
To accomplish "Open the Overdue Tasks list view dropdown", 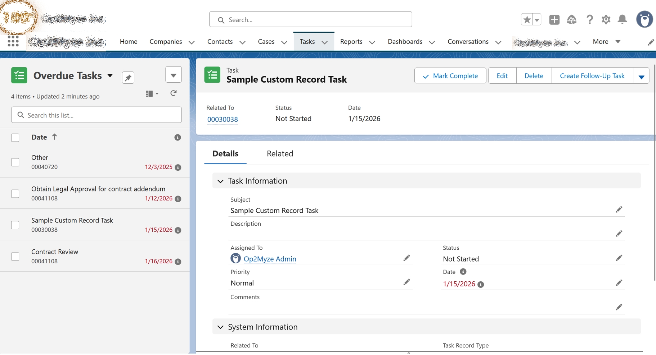I will click(110, 76).
